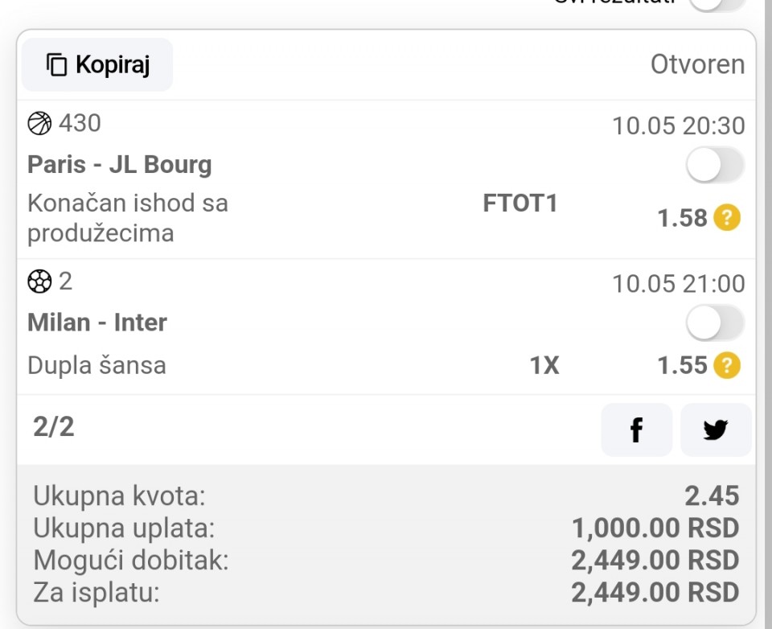Click the Ukupna kvota value 2.45
Image resolution: width=772 pixels, height=629 pixels.
712,496
